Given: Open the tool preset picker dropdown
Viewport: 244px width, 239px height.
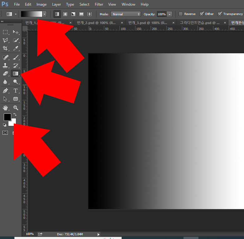Looking at the screenshot, I should [x=16, y=14].
